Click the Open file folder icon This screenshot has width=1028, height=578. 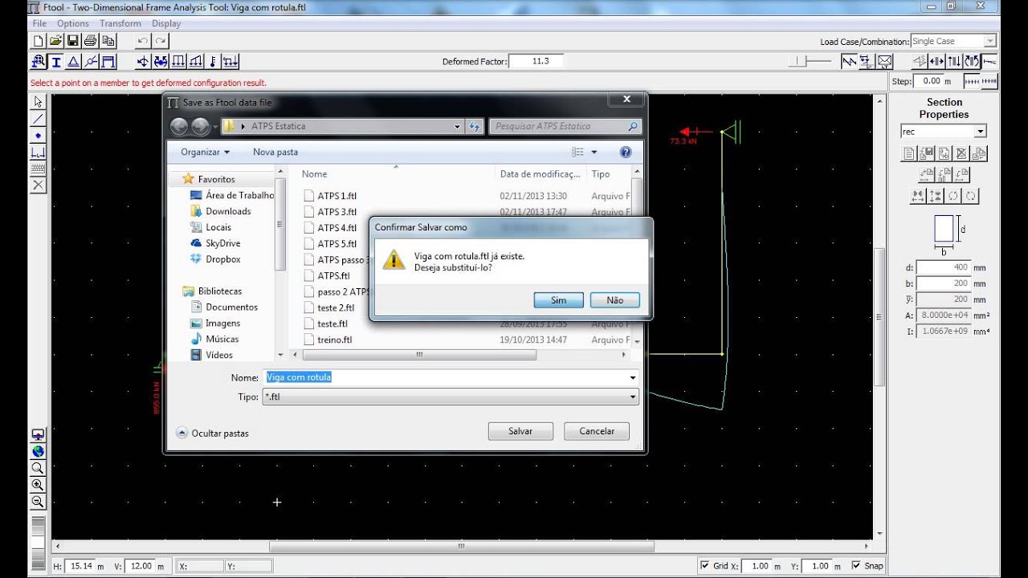[56, 41]
